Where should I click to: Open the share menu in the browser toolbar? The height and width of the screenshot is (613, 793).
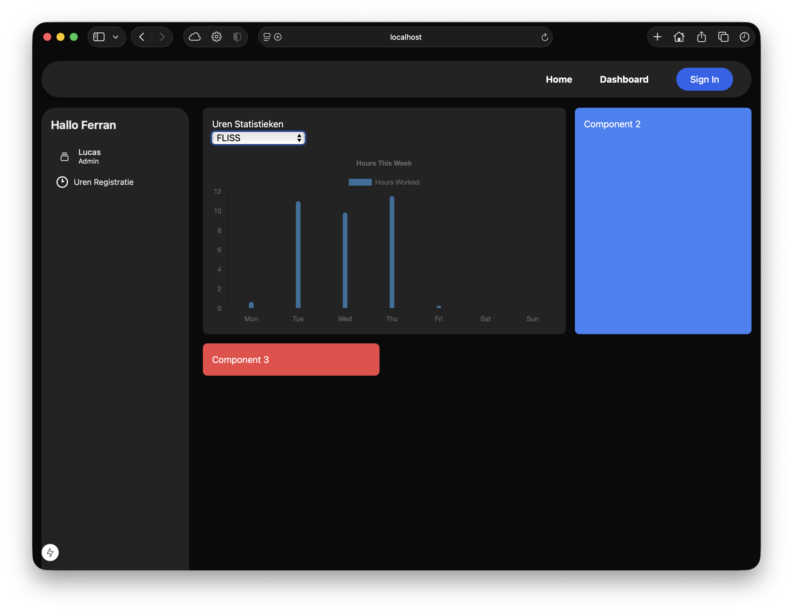[701, 37]
